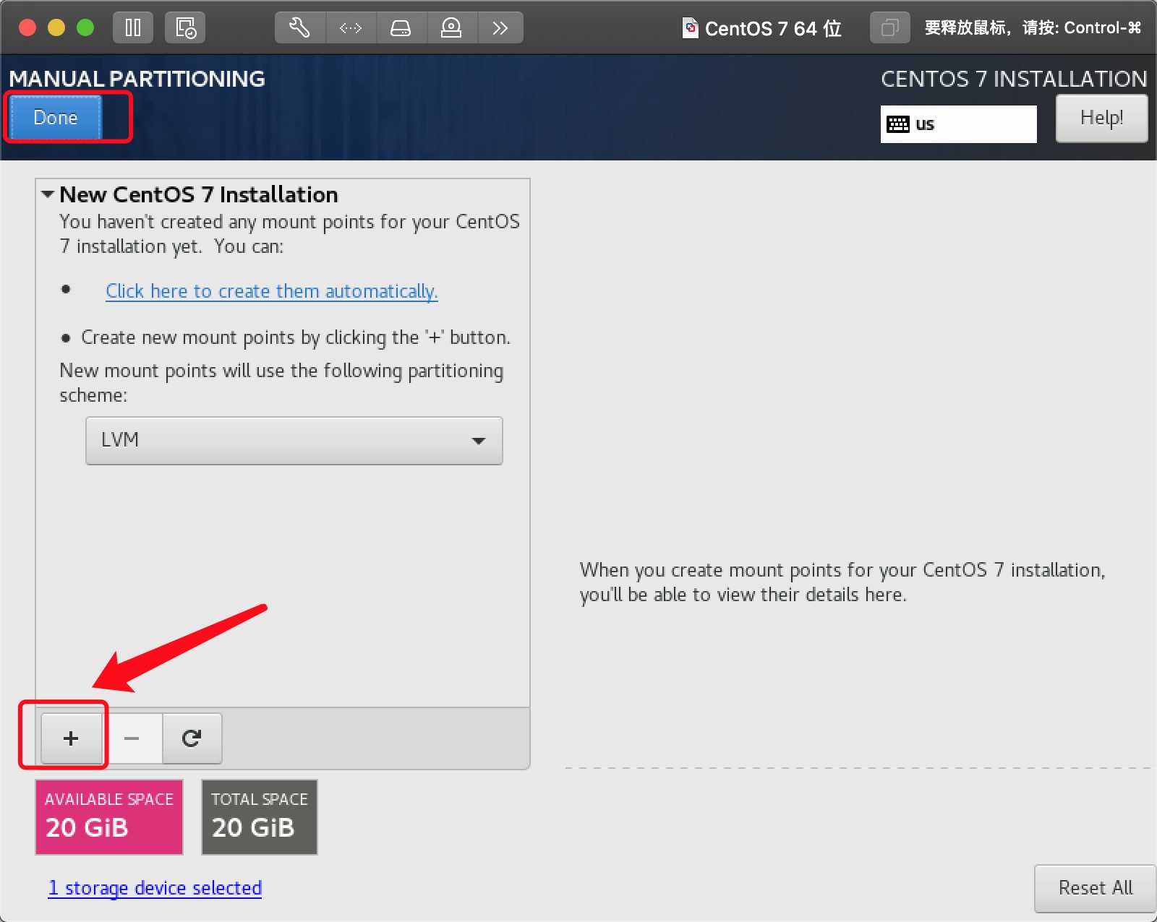Remove mount point with minus button

[x=132, y=738]
